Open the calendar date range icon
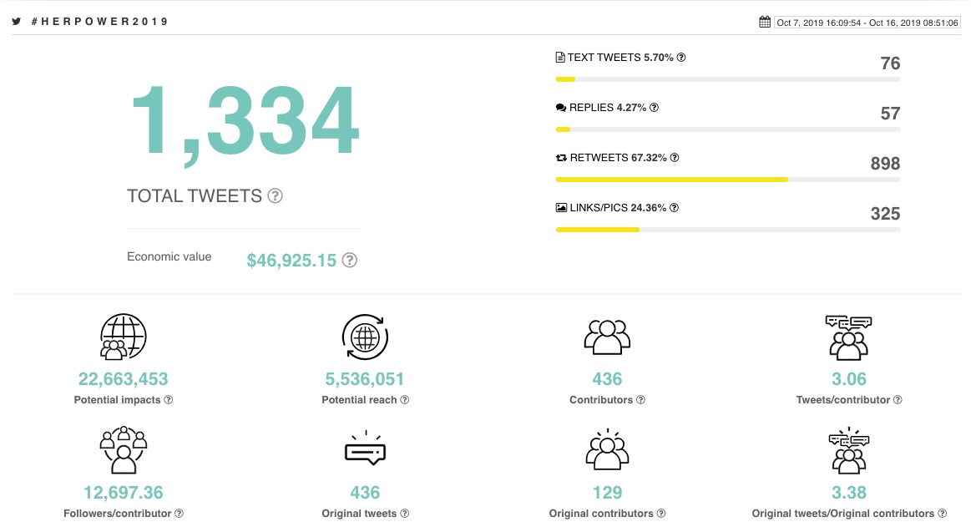This screenshot has height=527, width=971. pyautogui.click(x=765, y=21)
